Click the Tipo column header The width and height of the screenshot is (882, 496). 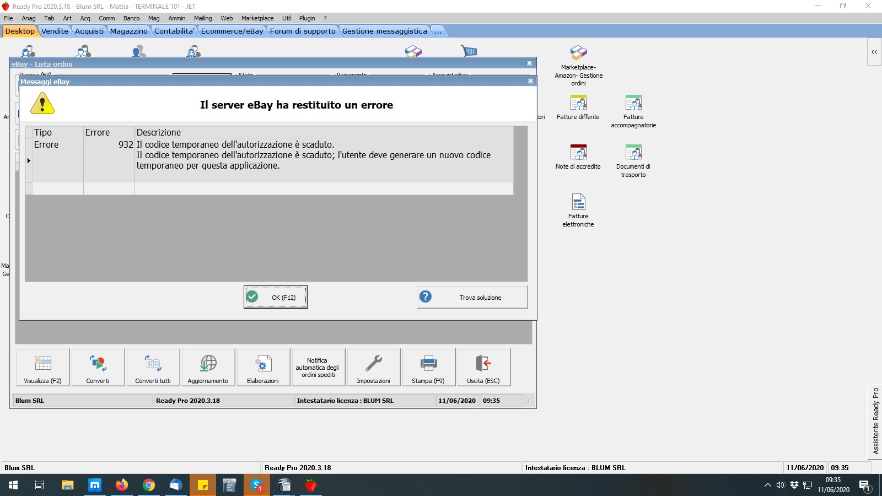[x=58, y=132]
